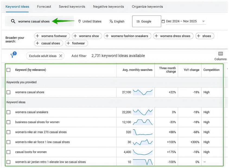Click the +300% YoY change value

[195, 142]
